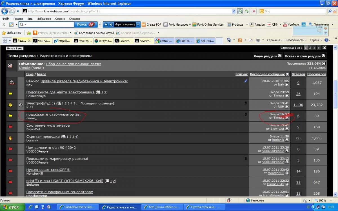
Task: Click the Create PDF toolbar button
Action: (x=152, y=24)
